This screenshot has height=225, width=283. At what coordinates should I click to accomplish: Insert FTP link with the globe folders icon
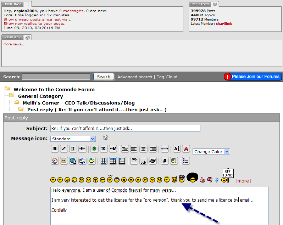tap(92, 161)
